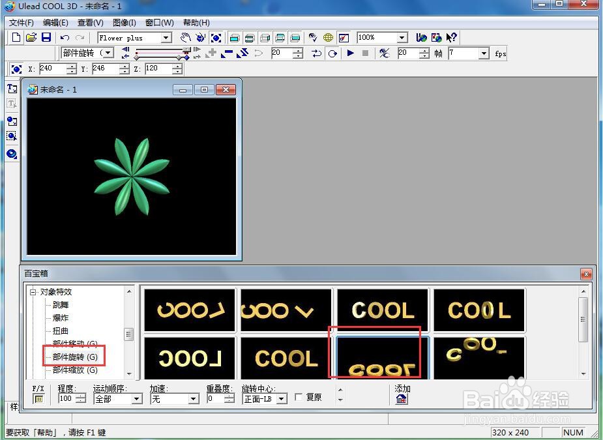This screenshot has height=440, width=603.
Task: Open a file with the folder icon
Action: [31, 38]
